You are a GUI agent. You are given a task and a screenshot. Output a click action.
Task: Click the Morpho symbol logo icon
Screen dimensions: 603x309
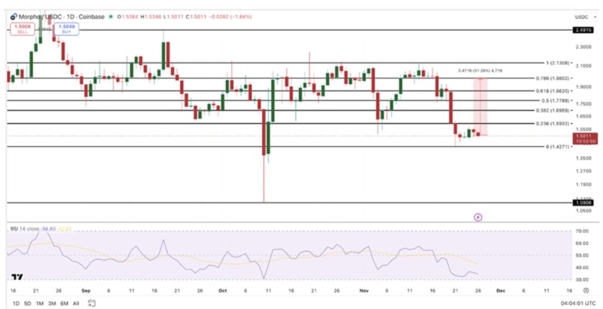click(13, 17)
